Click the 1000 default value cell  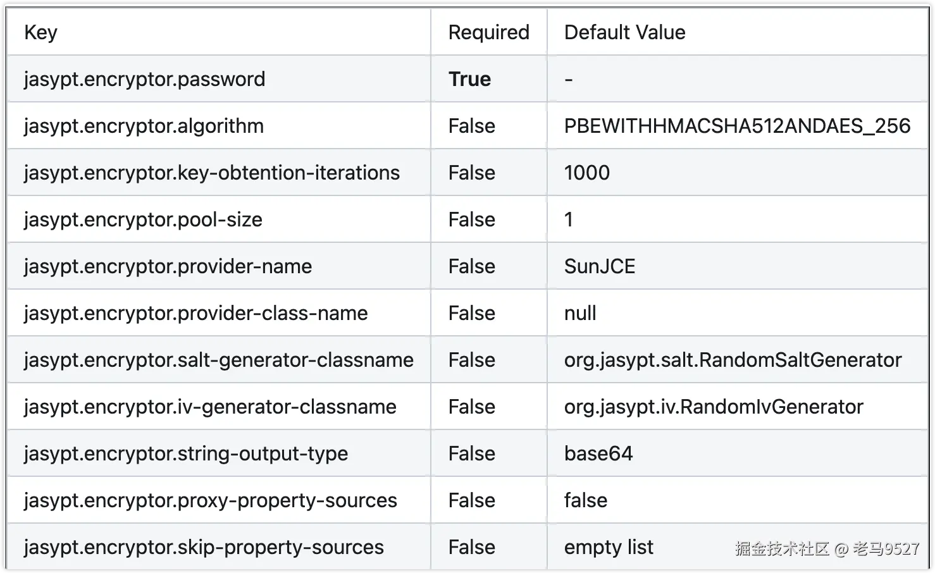[587, 173]
